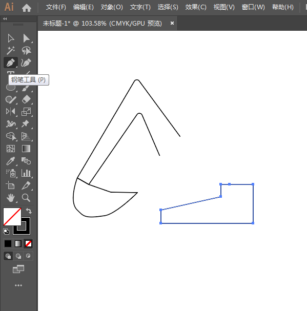
Task: Choose the Column Graph tool
Action: click(26, 173)
